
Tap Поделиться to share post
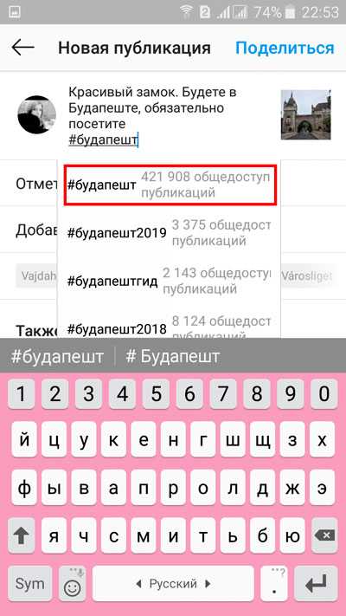click(285, 48)
